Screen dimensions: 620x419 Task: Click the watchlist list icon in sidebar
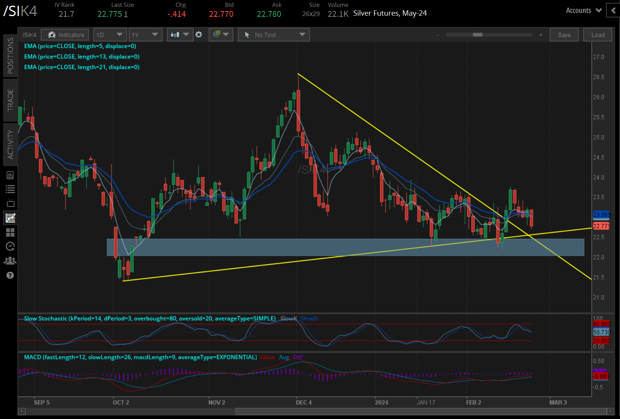tap(10, 189)
